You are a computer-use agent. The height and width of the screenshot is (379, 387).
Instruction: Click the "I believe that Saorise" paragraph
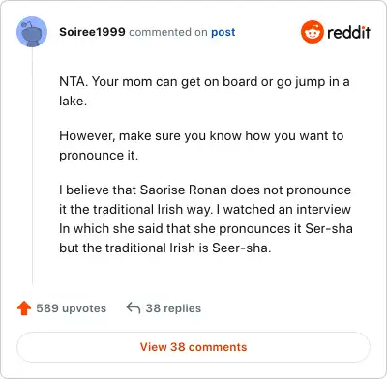coord(206,219)
